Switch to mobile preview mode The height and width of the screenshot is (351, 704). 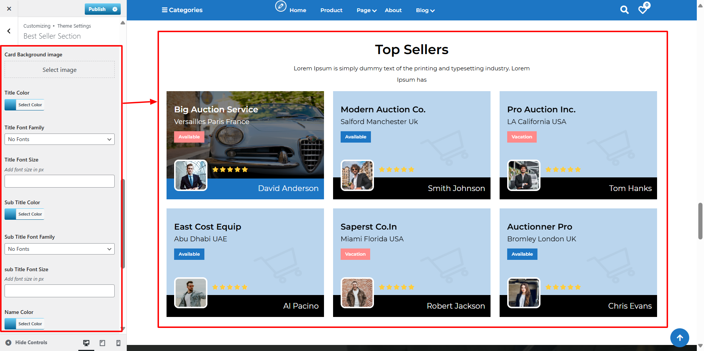(x=118, y=343)
